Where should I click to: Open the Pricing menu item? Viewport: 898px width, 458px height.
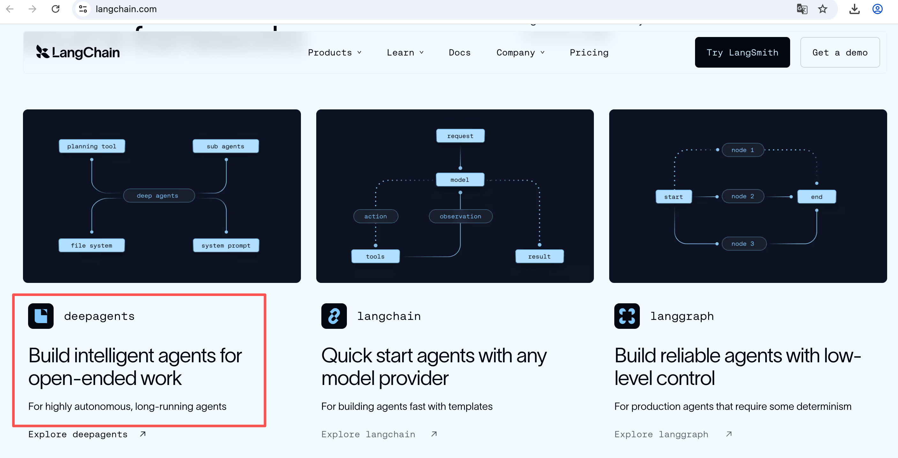(x=589, y=53)
